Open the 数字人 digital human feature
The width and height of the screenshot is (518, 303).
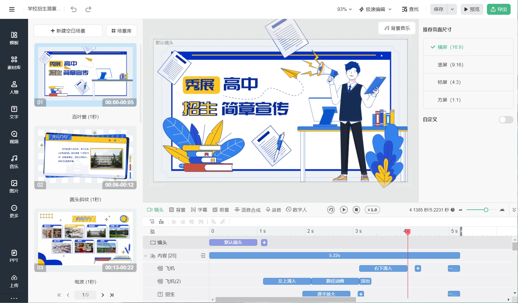297,210
